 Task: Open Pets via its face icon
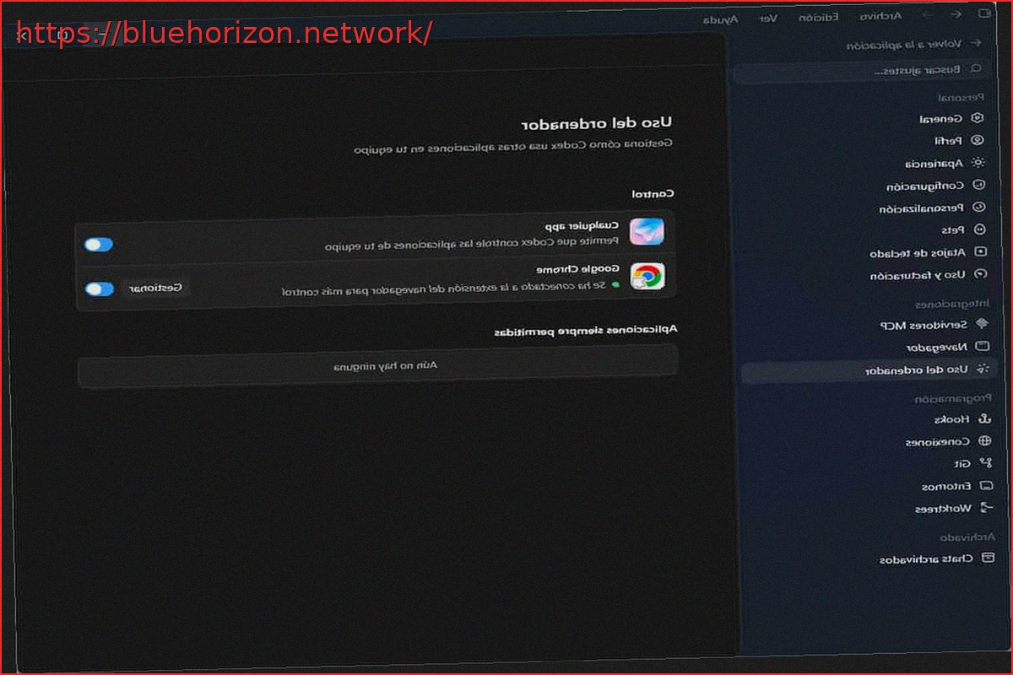979,229
